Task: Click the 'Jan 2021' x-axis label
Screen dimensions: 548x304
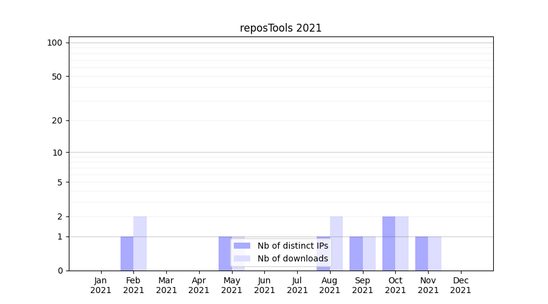Action: pos(100,285)
